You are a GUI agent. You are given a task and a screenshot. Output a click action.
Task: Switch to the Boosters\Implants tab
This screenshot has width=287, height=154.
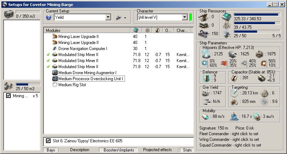119,150
